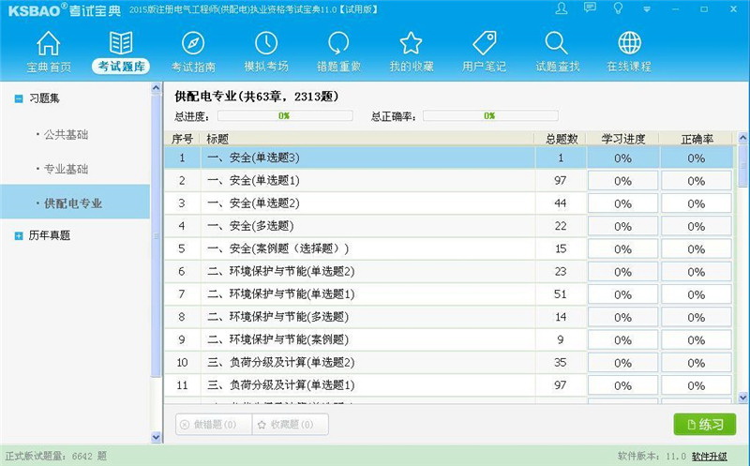This screenshot has width=750, height=466.
Task: Click the 软件版本: 11.0 status text
Action: click(652, 457)
